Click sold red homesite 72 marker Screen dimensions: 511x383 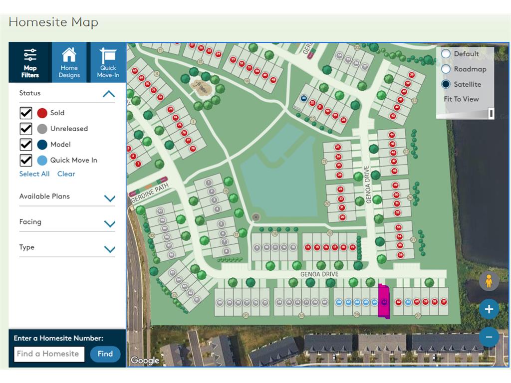tap(160, 97)
